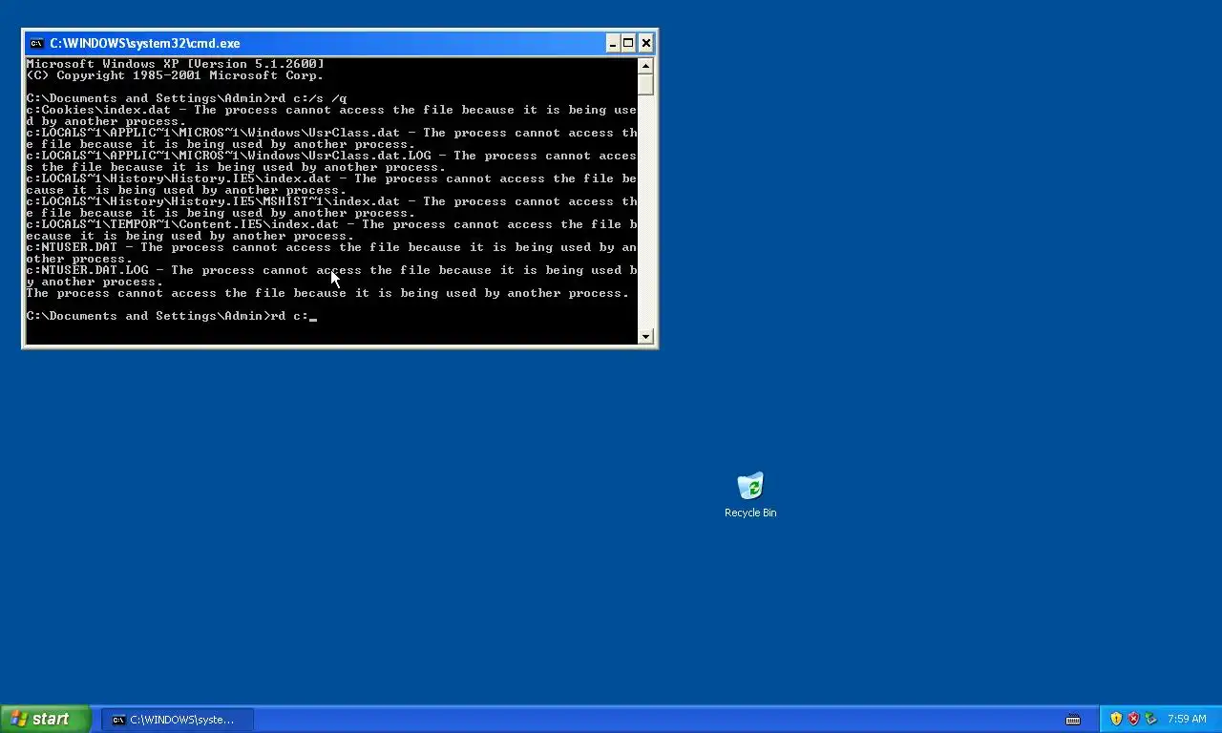The height and width of the screenshot is (733, 1222).
Task: Click the 'UsrClass.dat -' error line
Action: pos(331,138)
